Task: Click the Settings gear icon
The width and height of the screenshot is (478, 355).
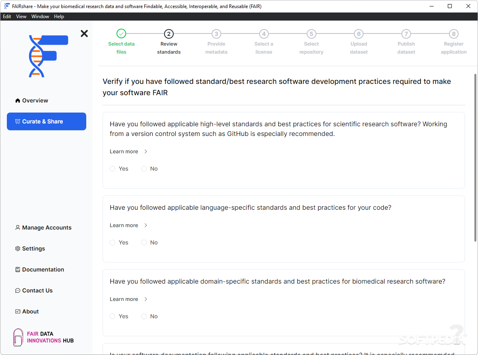Action: [x=18, y=248]
